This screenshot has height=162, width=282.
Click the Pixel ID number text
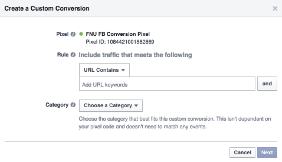tap(131, 42)
